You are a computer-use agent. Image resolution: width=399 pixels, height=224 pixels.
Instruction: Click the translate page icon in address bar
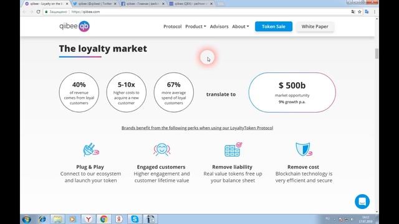353,12
